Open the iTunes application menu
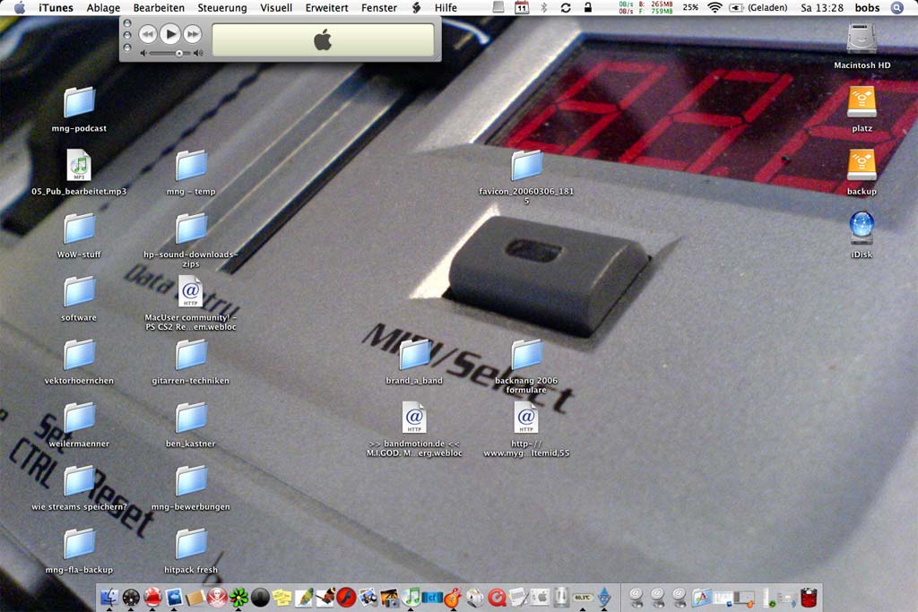 [56, 7]
